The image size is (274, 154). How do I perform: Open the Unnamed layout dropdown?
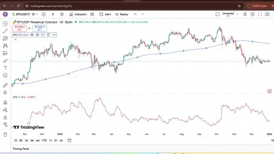point(237,14)
